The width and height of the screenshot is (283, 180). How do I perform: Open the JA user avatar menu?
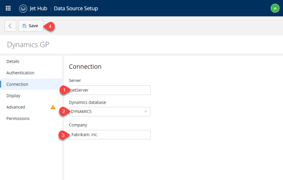(275, 8)
